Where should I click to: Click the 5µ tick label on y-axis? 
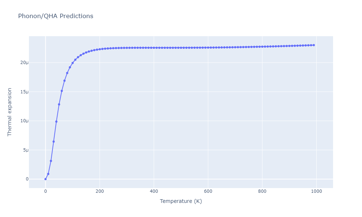click(x=26, y=150)
